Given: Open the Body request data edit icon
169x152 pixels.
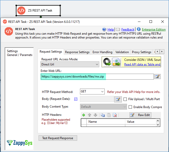Looking at the screenshot, I should pyautogui.click(x=118, y=99).
